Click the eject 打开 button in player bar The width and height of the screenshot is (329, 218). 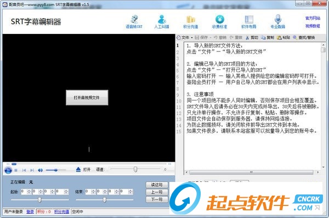(x=83, y=169)
